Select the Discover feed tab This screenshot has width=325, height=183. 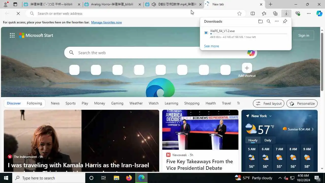(14, 103)
